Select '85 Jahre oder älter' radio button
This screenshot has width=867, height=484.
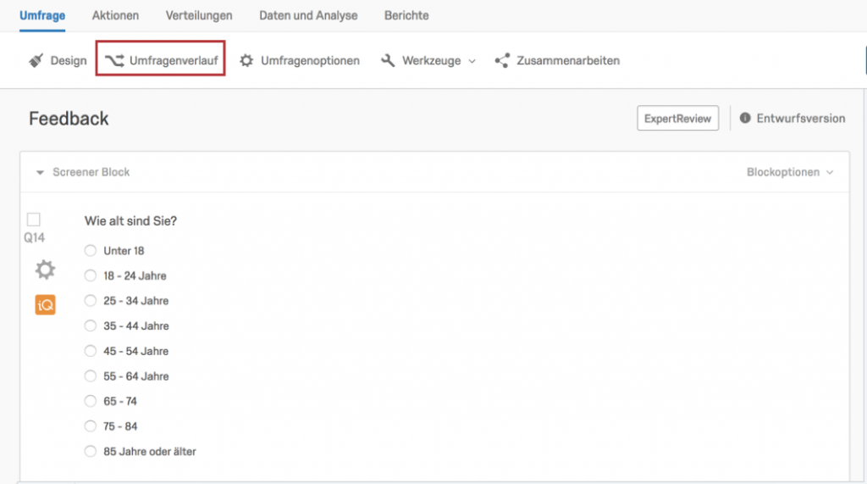tap(90, 451)
